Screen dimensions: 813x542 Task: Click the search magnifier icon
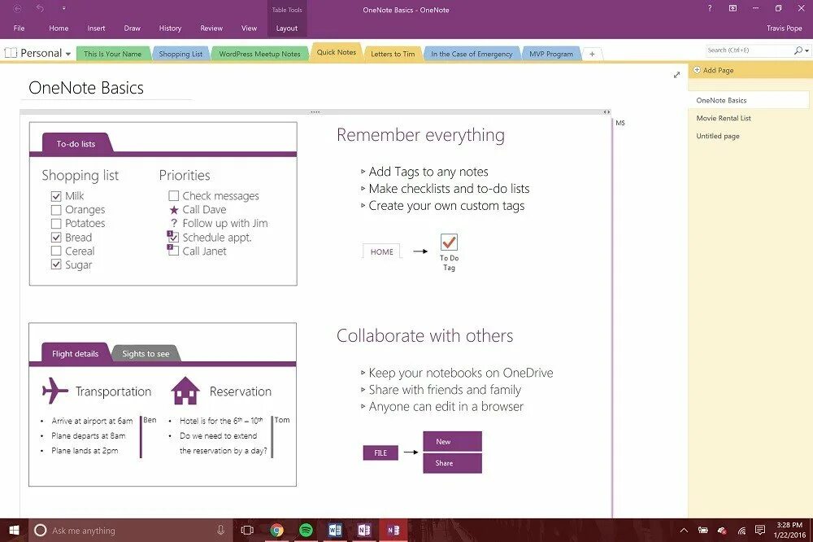798,50
